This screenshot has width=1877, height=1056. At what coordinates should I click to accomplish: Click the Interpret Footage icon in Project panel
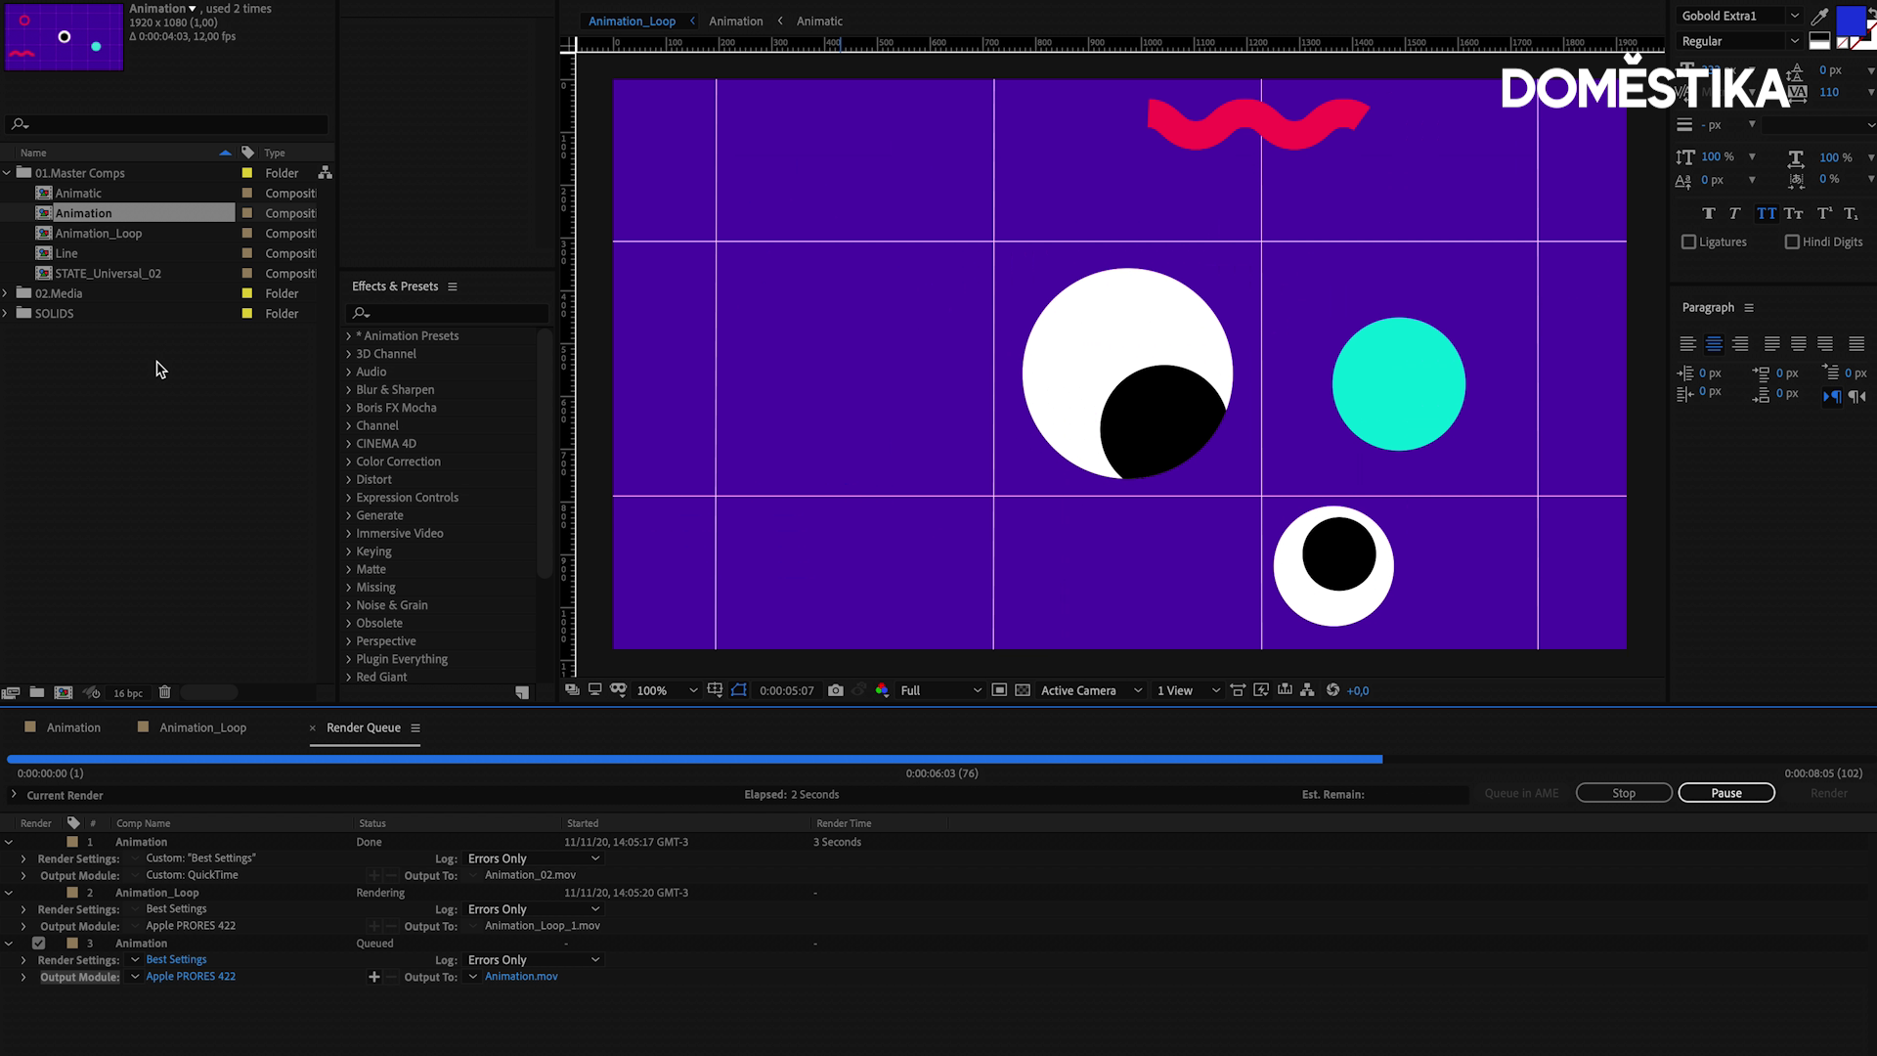tap(11, 692)
